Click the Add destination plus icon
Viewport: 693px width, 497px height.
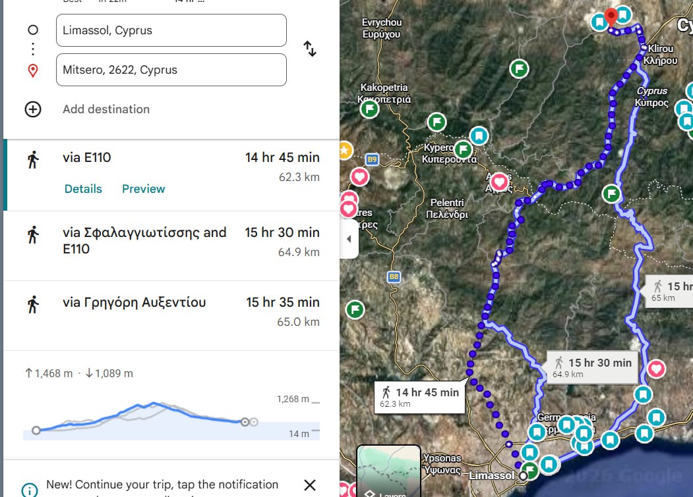point(33,109)
